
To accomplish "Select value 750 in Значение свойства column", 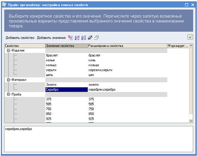I will pyautogui.click(x=67, y=109).
